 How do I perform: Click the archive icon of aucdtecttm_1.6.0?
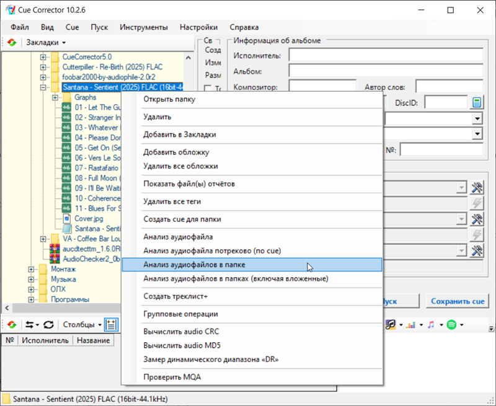coord(55,249)
